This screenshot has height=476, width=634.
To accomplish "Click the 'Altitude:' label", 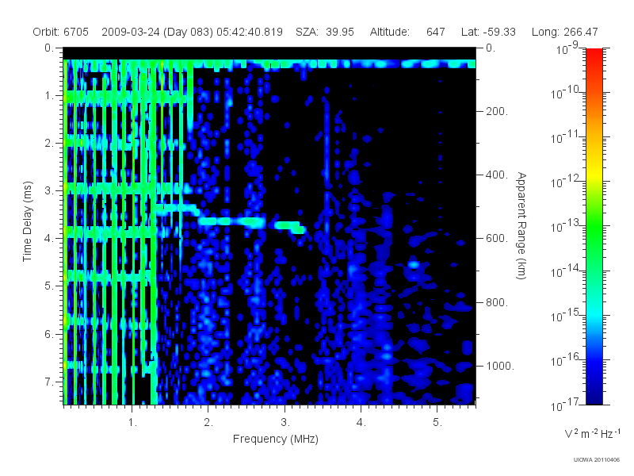I will [390, 32].
